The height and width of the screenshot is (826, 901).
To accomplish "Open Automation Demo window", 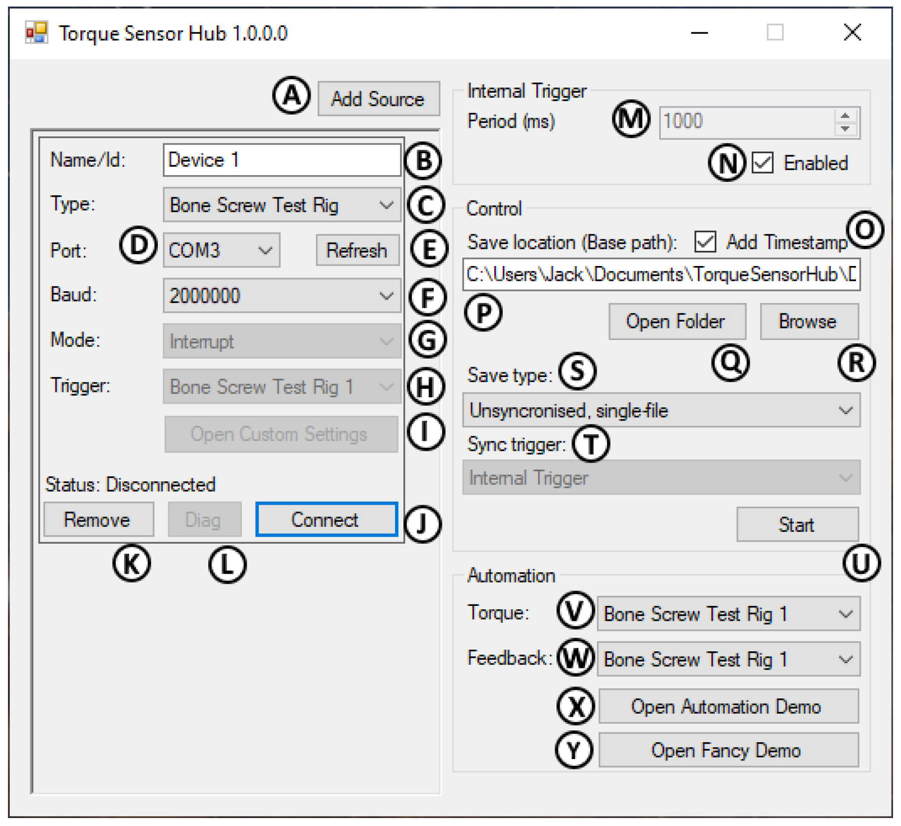I will [728, 707].
